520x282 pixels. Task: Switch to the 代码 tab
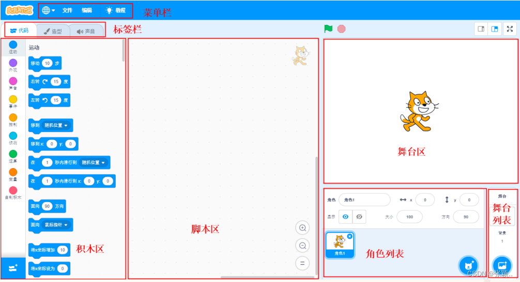(20, 31)
